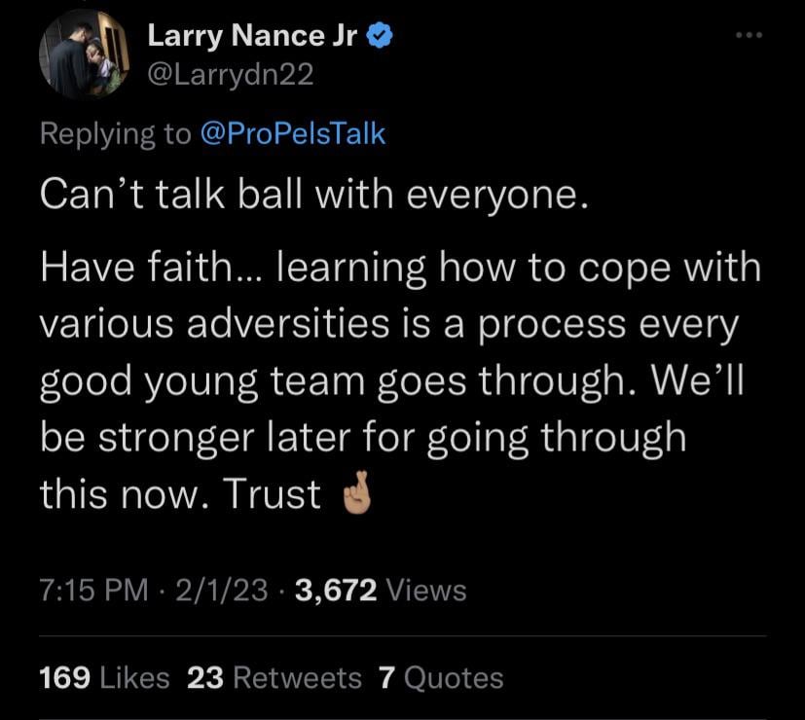Click the "Replying to" label
805x720 pixels.
(116, 133)
